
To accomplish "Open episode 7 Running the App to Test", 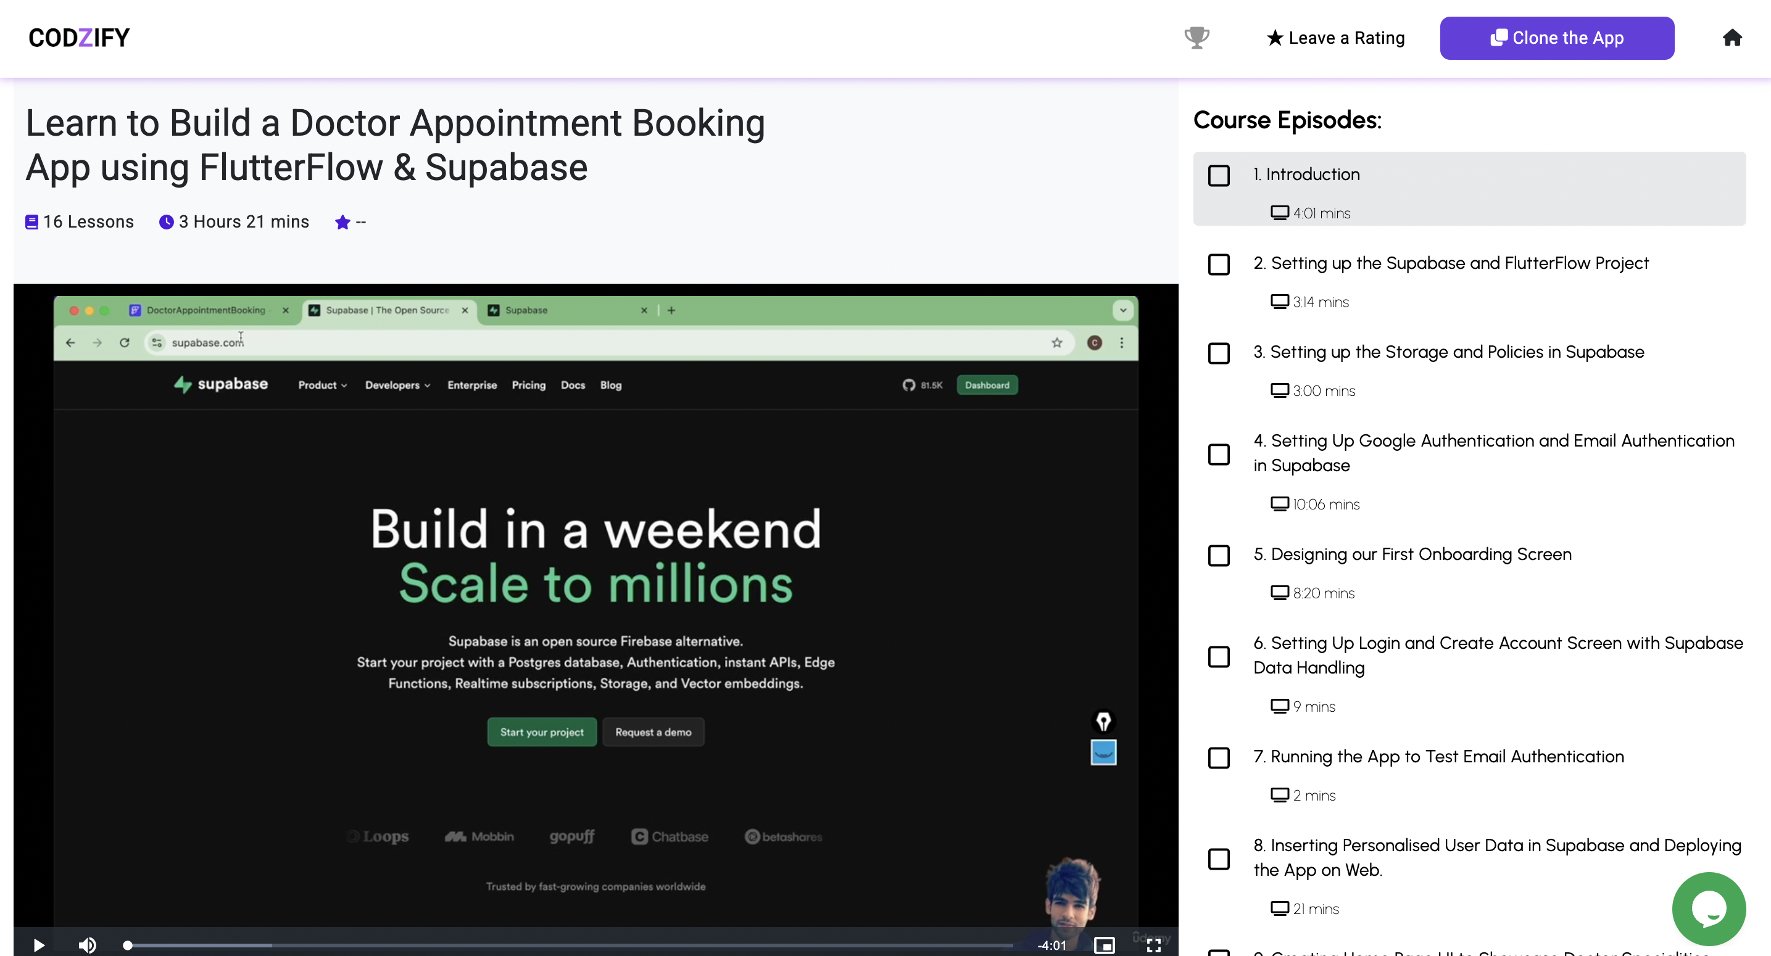I will click(1438, 756).
